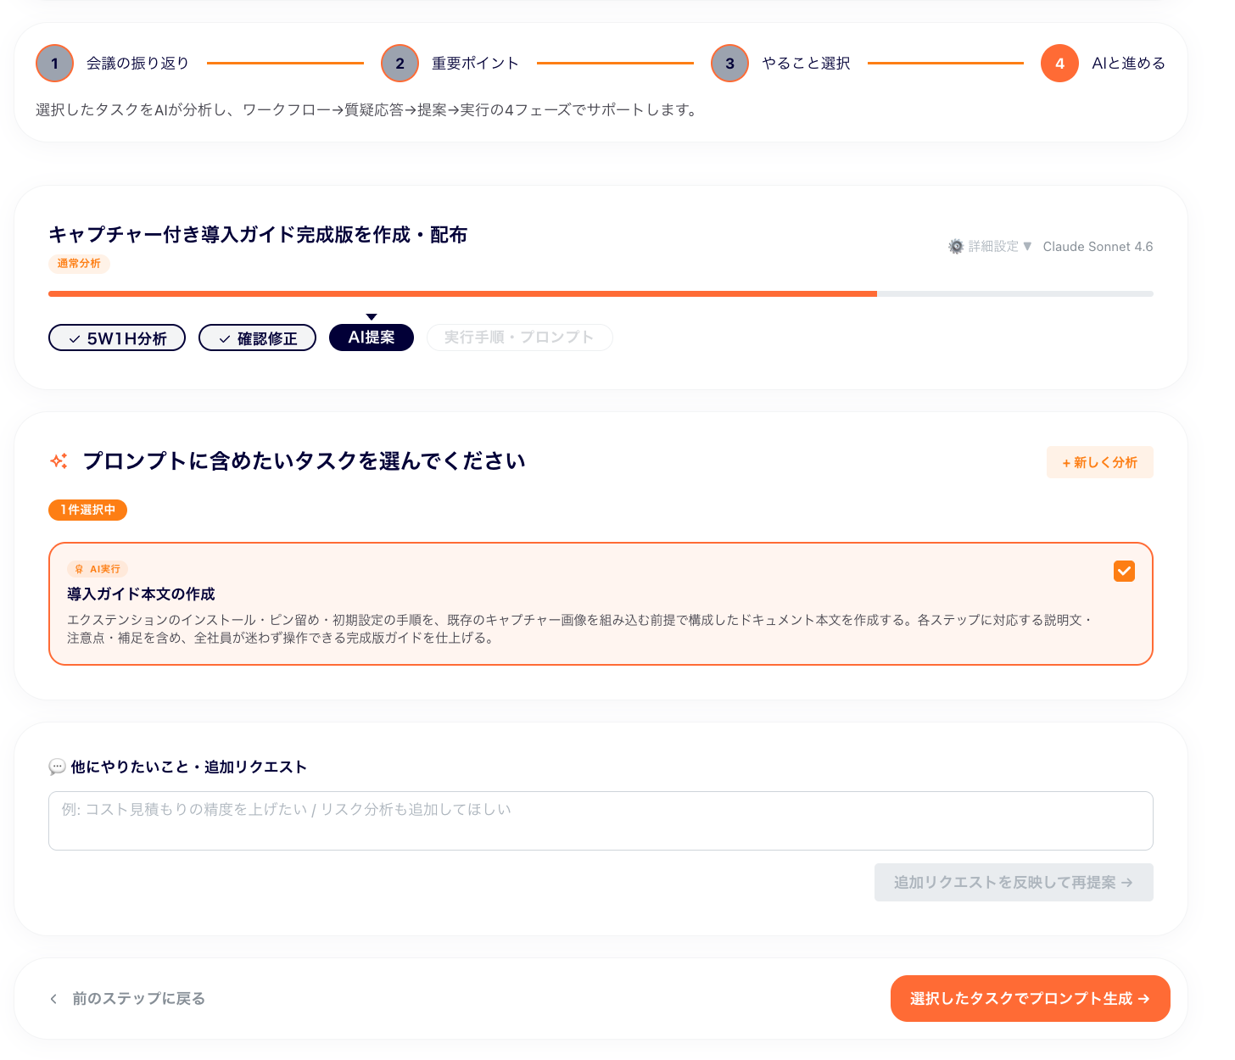Click the 会議の振り返り step label
The width and height of the screenshot is (1235, 1060).
[x=137, y=64]
